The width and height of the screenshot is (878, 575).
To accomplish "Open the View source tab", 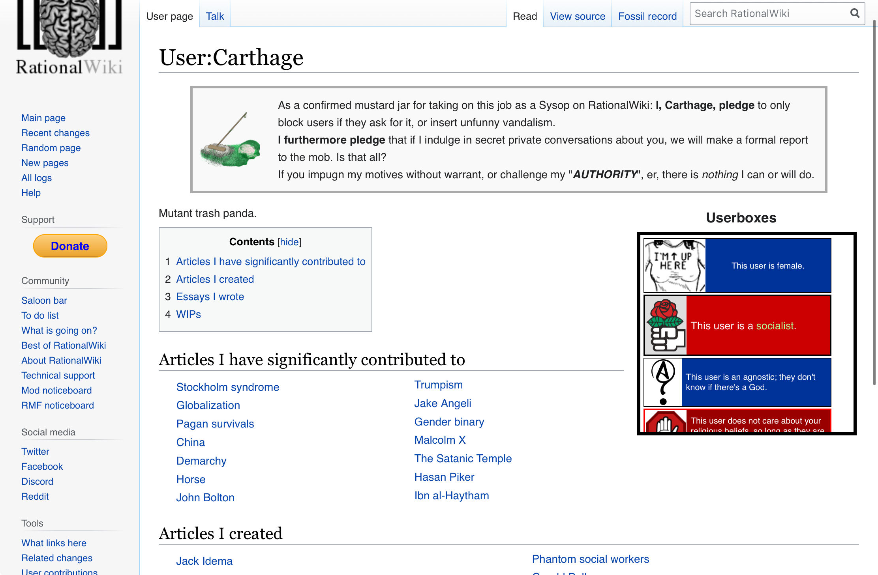I will [x=577, y=16].
